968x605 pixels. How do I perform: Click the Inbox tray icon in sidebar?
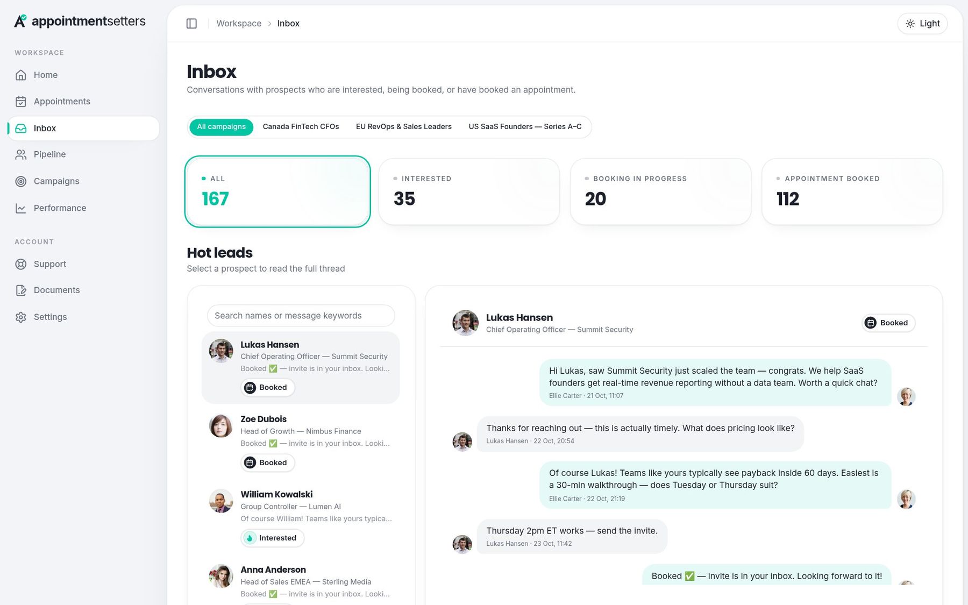(21, 128)
